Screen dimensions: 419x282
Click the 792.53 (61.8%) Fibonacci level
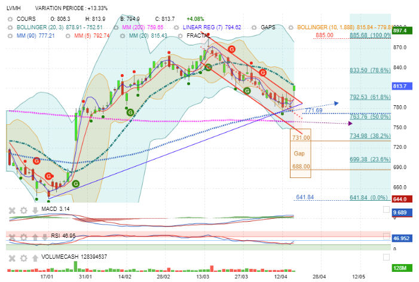tap(370, 97)
